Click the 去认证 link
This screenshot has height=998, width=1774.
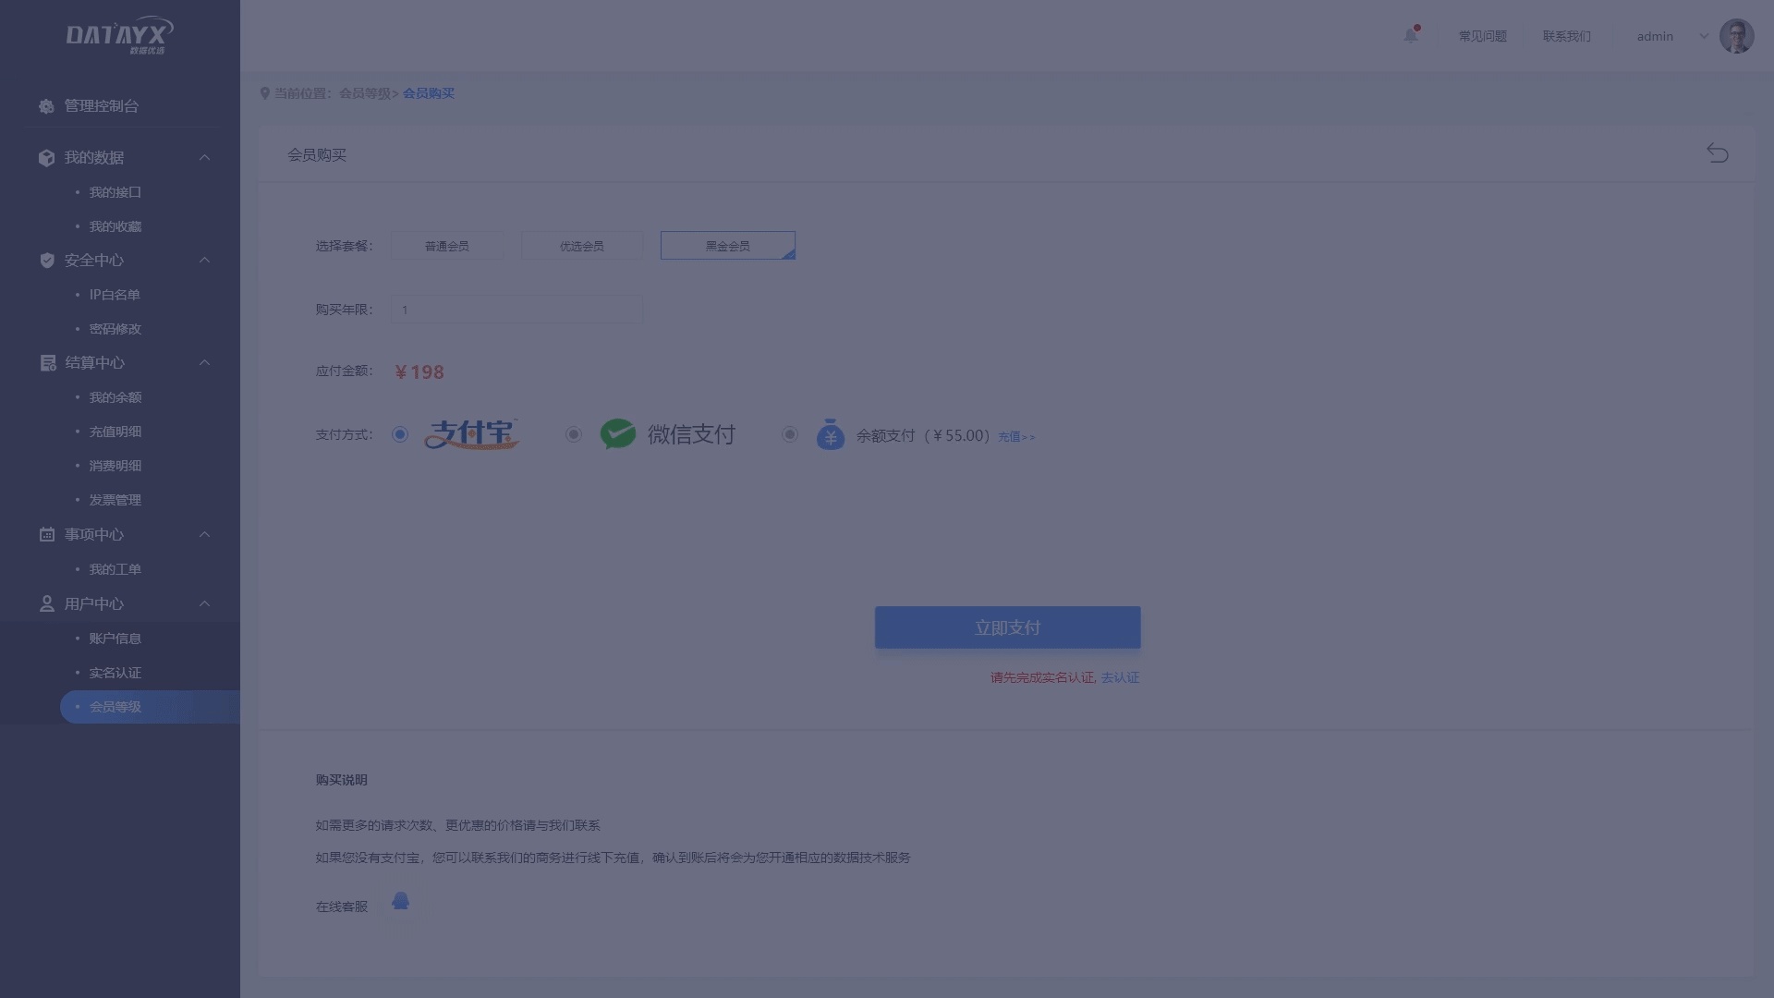point(1120,677)
